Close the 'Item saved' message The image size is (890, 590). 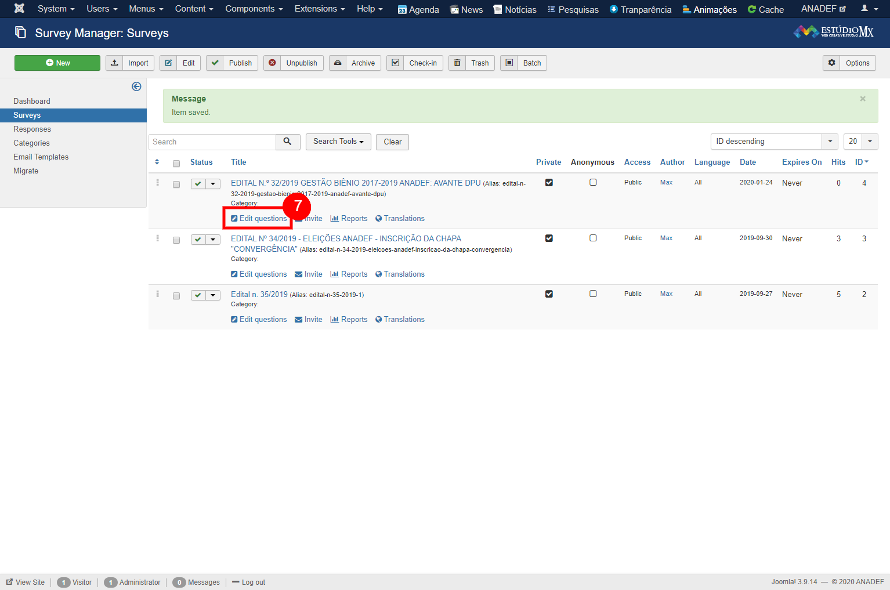862,99
